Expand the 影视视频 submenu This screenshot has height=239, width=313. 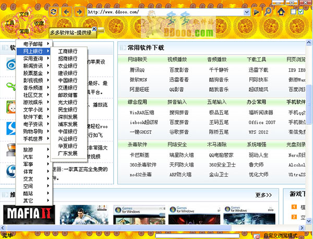click(34, 80)
